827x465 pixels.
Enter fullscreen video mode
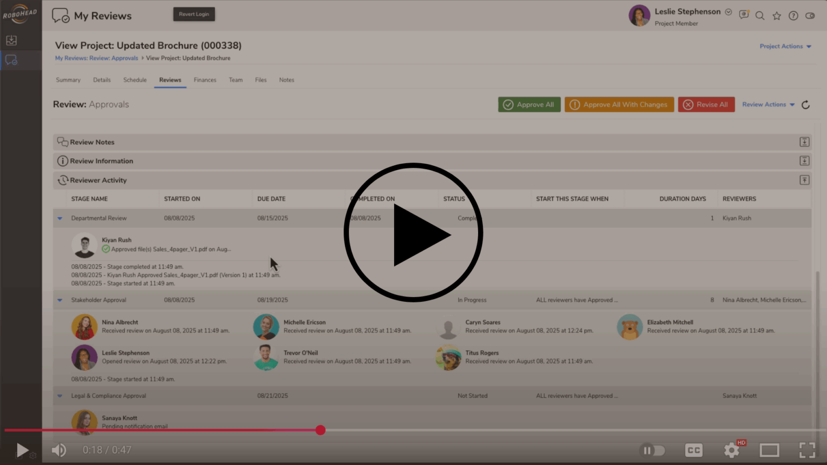807,450
